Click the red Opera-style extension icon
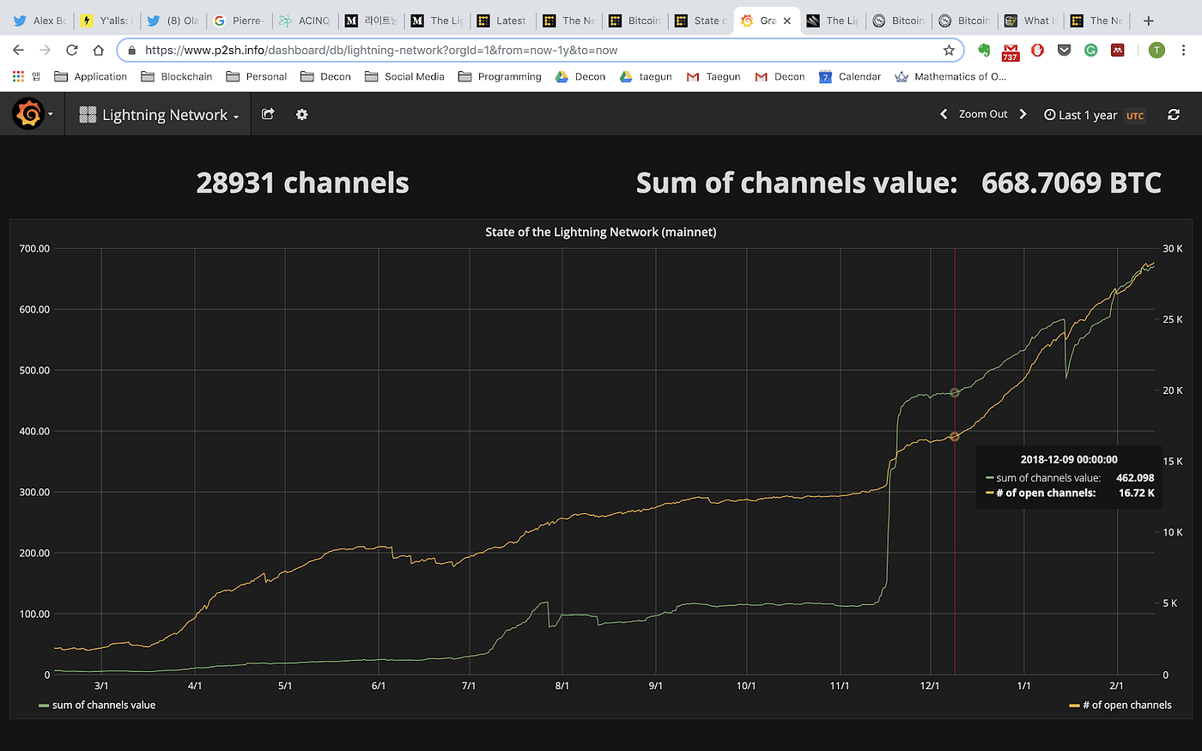Image resolution: width=1202 pixels, height=751 pixels. tap(1037, 50)
